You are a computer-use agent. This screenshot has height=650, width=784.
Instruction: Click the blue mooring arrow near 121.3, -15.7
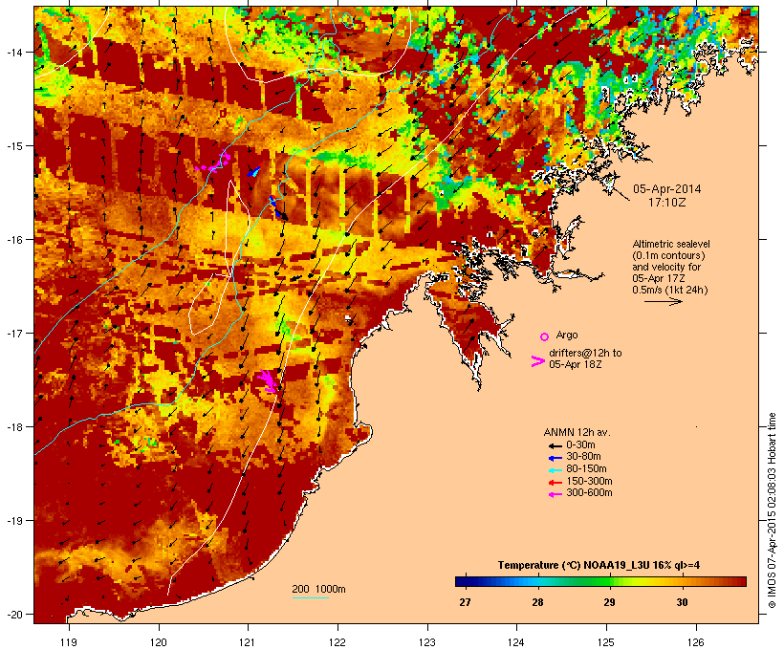click(277, 207)
